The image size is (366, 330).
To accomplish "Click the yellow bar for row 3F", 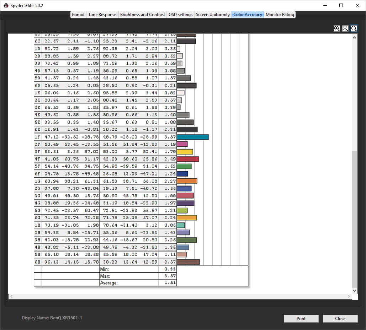I will tap(185, 152).
